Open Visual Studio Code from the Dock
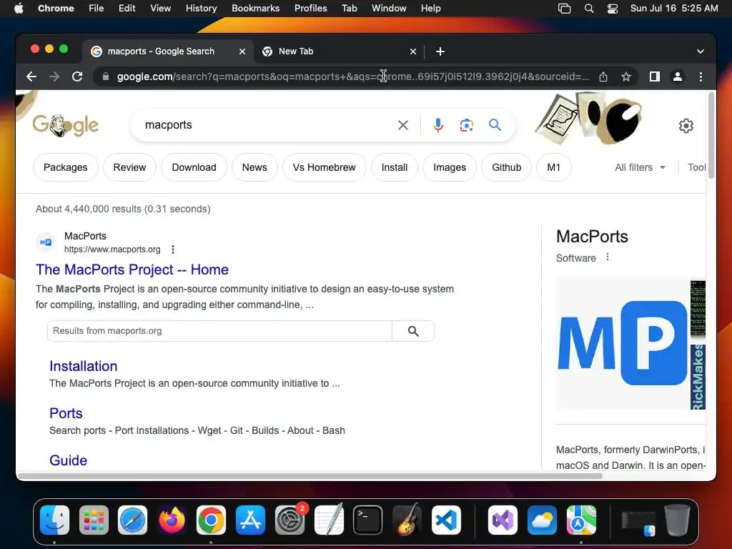732x549 pixels. point(446,520)
